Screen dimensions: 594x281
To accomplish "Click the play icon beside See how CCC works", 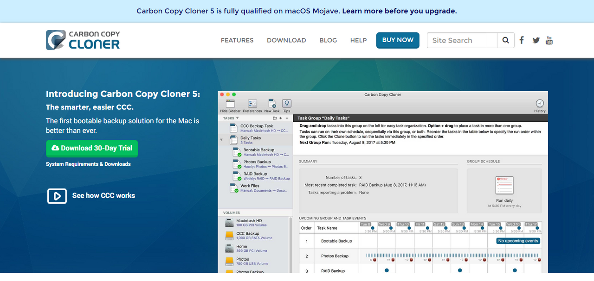I will (57, 196).
